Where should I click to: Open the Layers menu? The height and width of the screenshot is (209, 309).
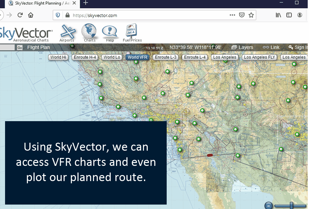click(x=242, y=47)
